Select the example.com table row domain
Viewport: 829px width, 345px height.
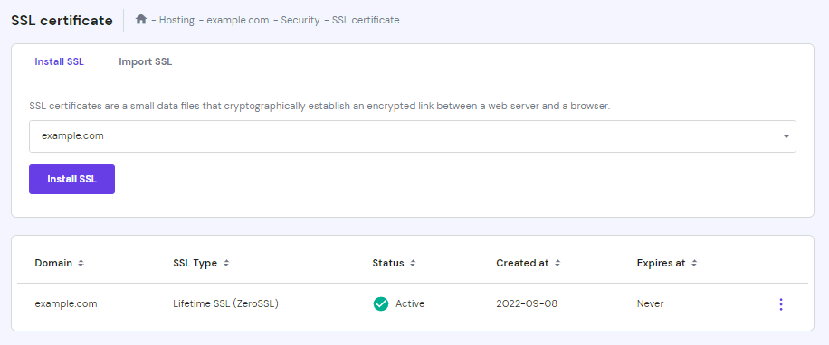click(x=66, y=303)
